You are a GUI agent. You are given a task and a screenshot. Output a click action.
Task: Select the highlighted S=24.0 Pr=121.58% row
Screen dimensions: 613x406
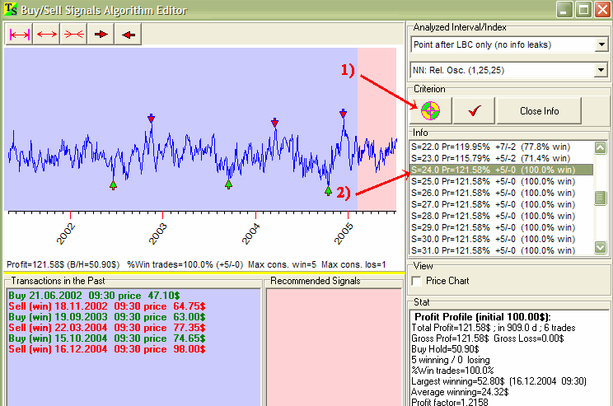click(x=501, y=170)
